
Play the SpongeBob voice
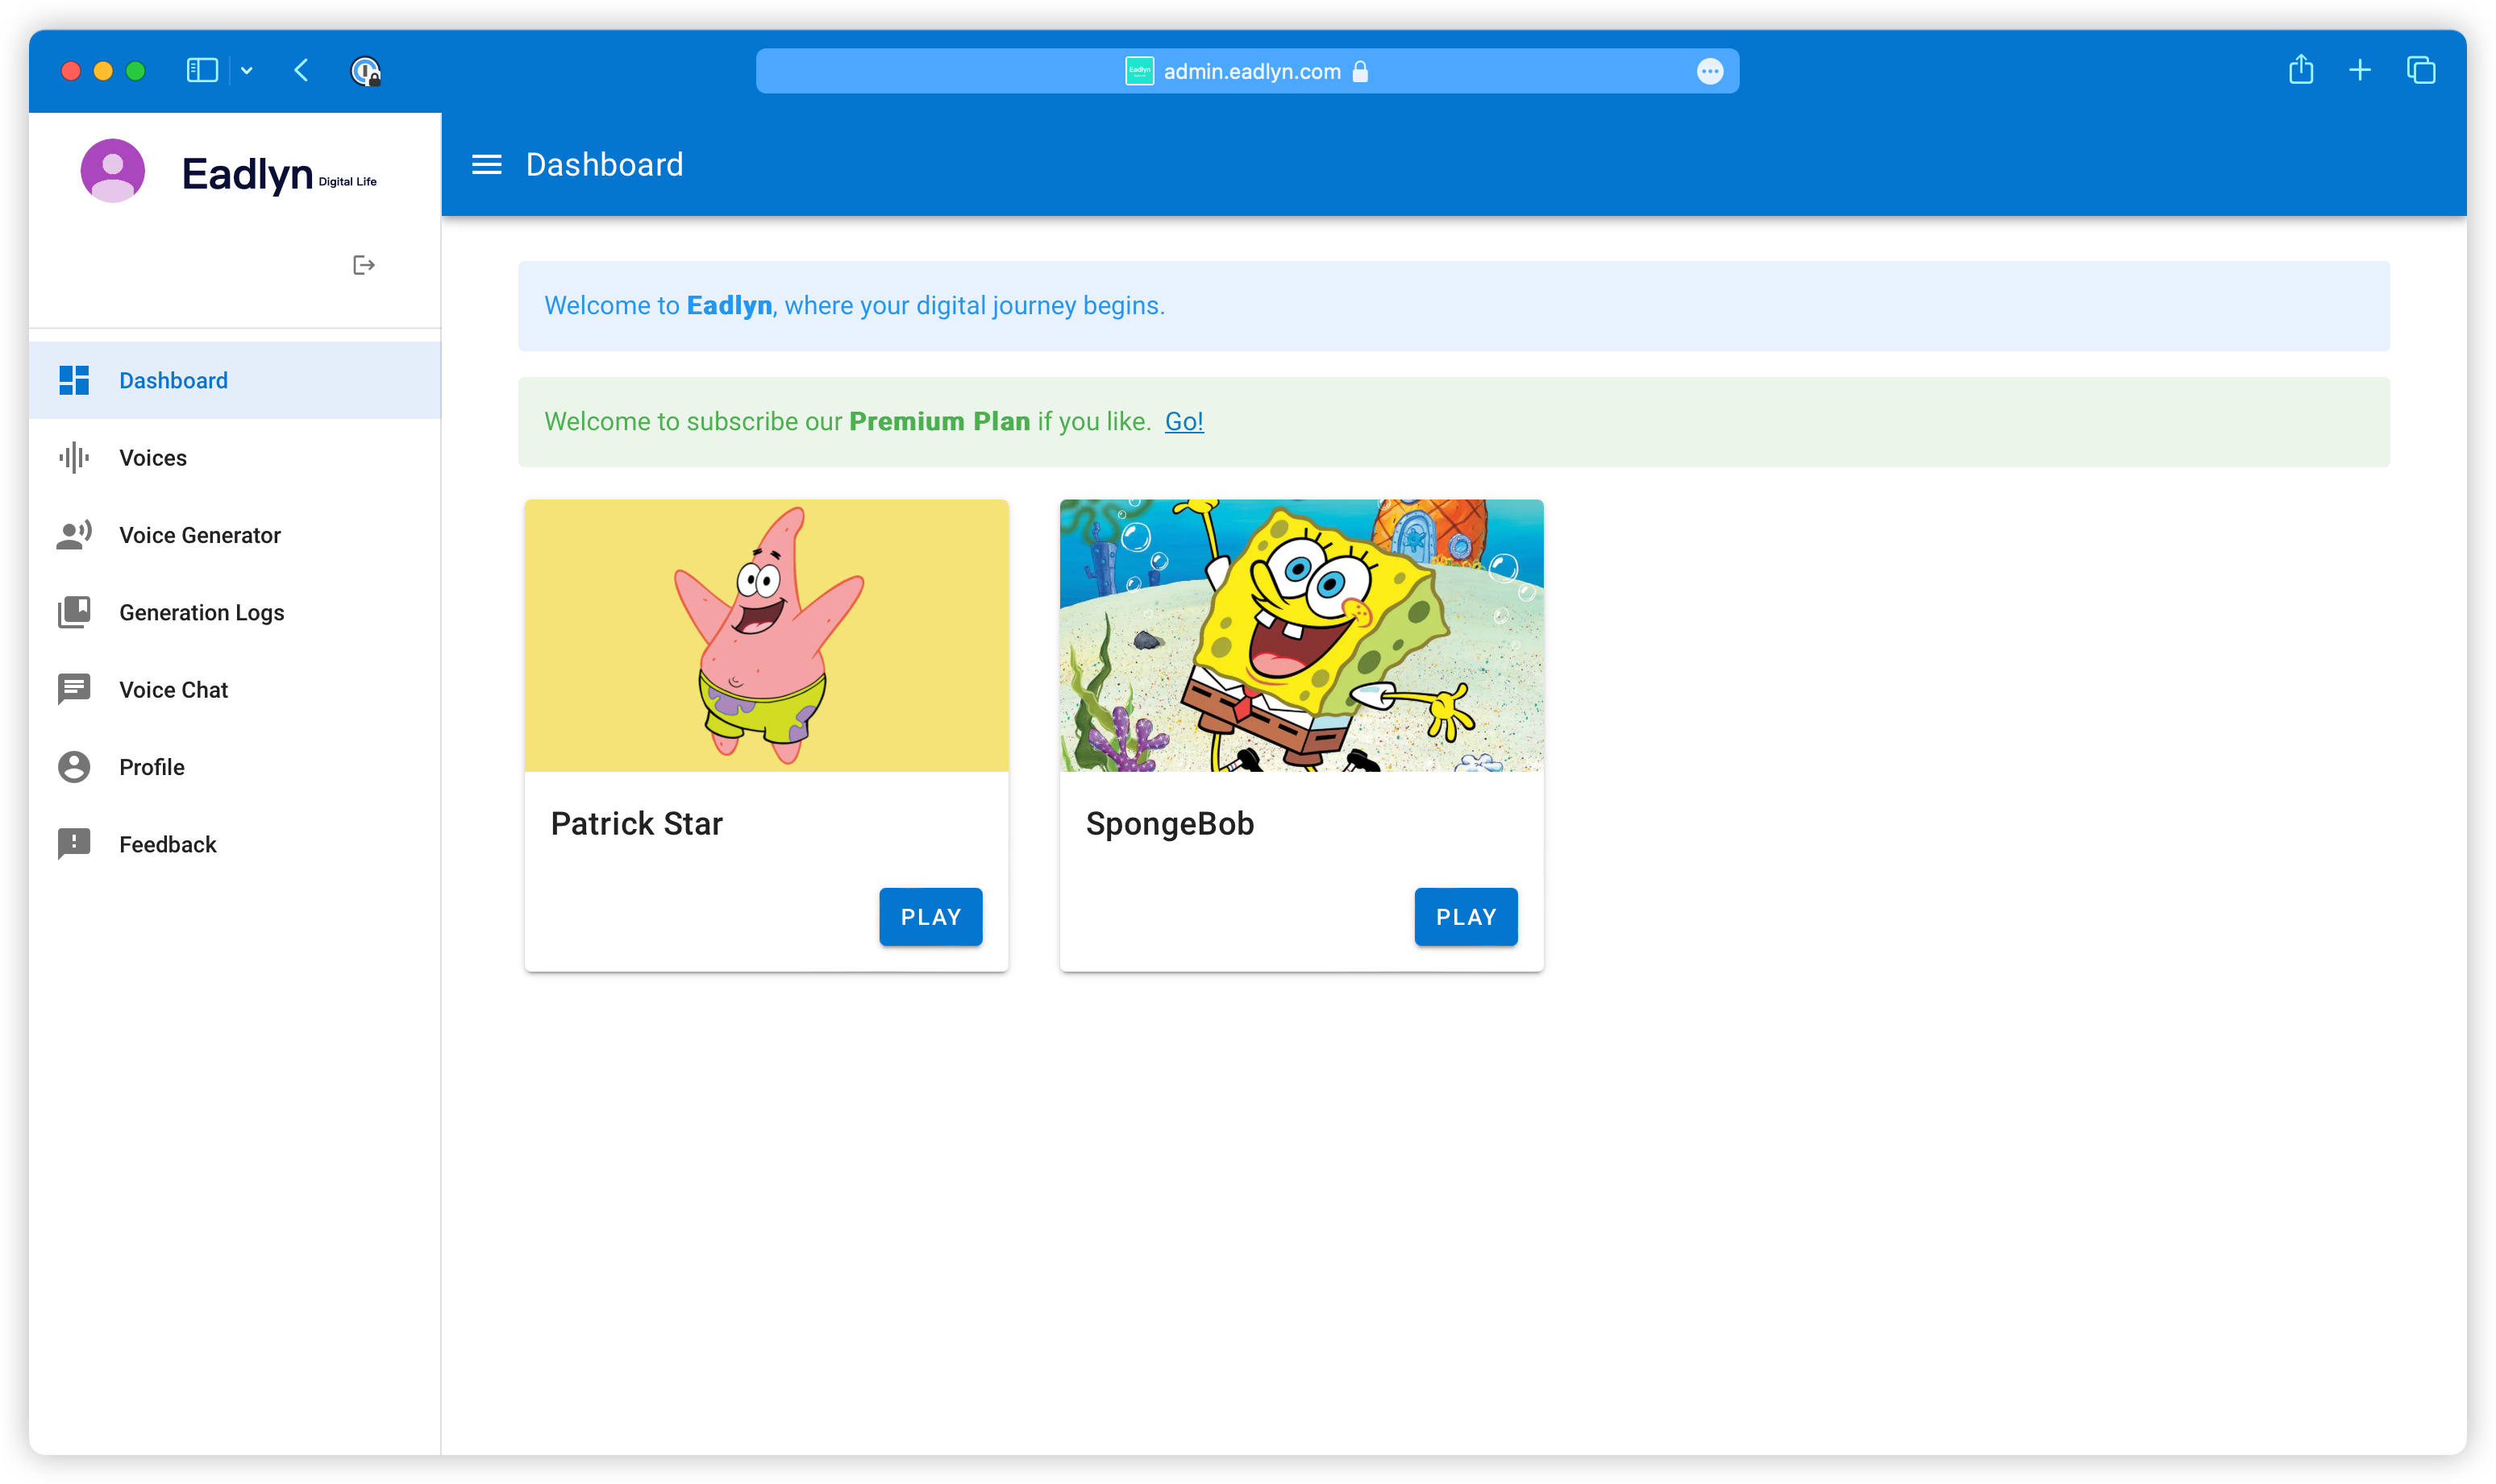click(1465, 916)
